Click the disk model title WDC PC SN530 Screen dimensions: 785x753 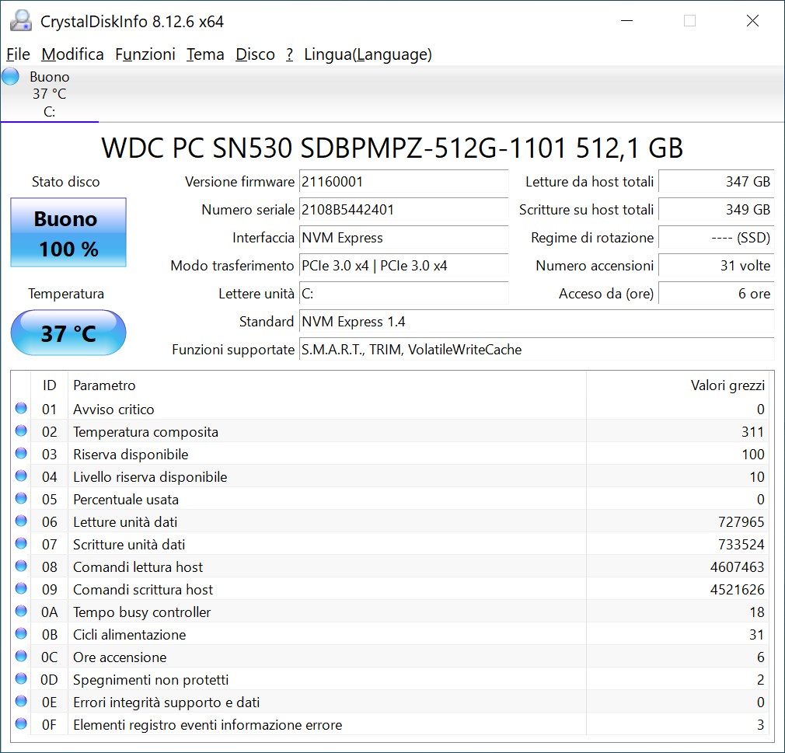tap(392, 148)
